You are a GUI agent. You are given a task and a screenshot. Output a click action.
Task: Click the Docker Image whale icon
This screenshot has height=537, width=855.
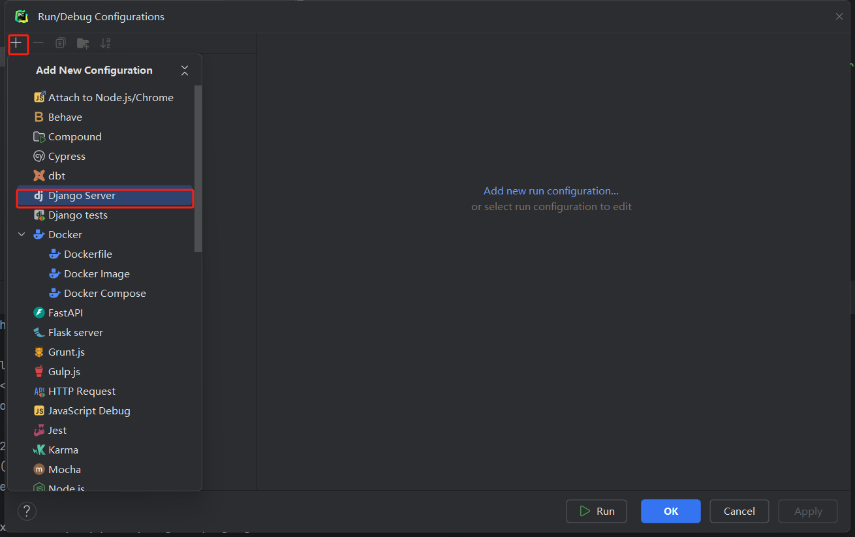pos(55,273)
